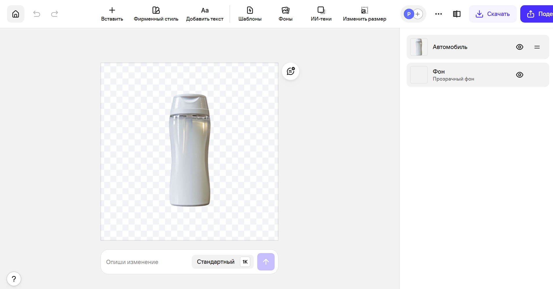Viewport: 553px width, 289px height.
Task: Click the user avatar P
Action: coord(409,14)
